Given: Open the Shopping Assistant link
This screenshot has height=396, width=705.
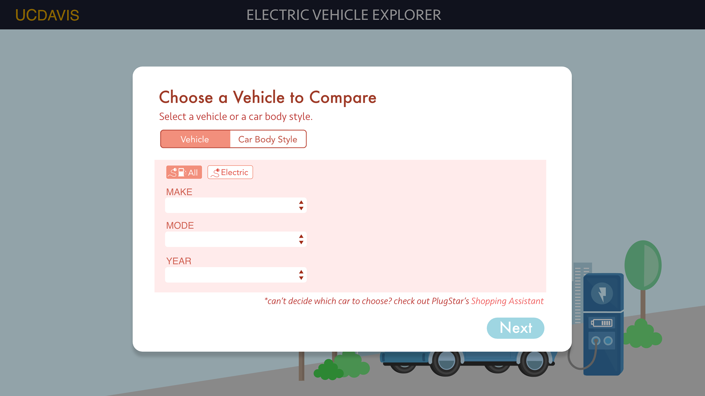Looking at the screenshot, I should (x=507, y=301).
